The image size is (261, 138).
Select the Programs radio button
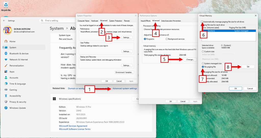[x=145, y=39]
